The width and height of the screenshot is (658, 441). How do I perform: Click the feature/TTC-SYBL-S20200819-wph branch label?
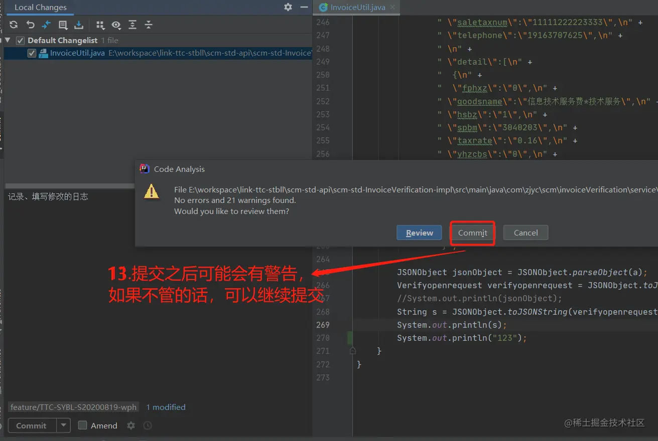pos(73,407)
